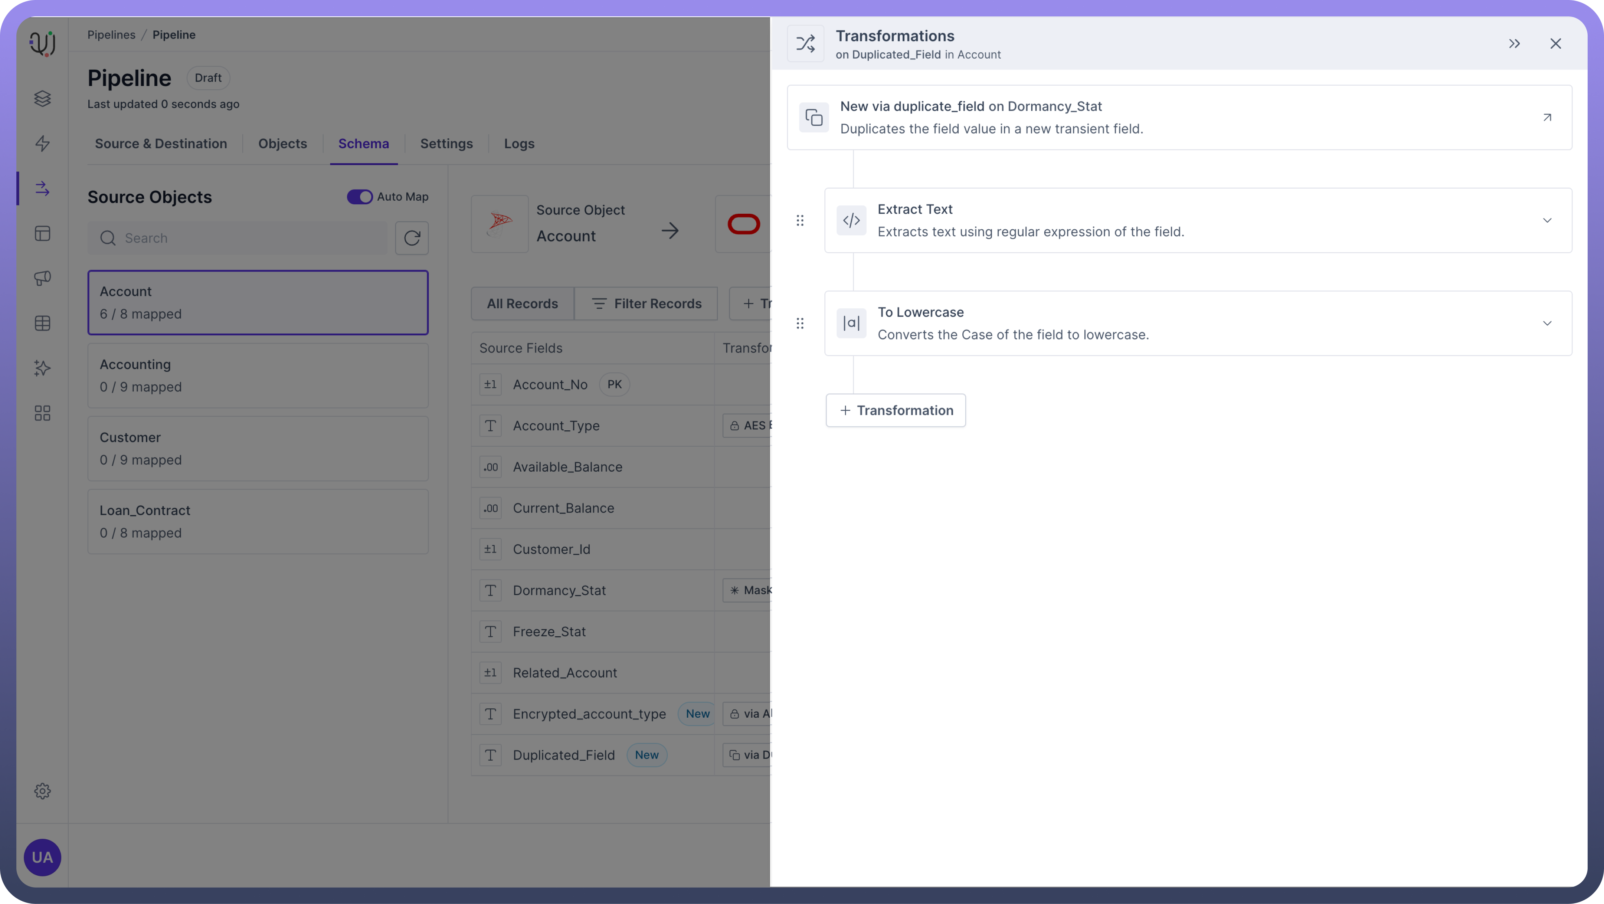Click sparkle stars icon in sidebar
The width and height of the screenshot is (1604, 904).
42,368
